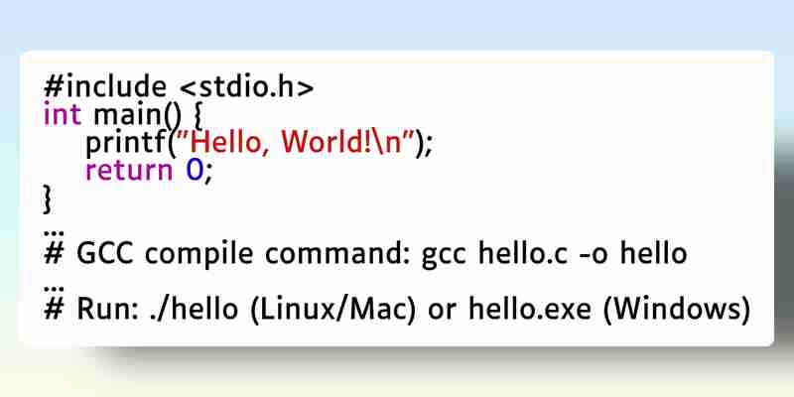Click the (Linux/Mac) text
Screen dimensions: 794x397
point(332,310)
